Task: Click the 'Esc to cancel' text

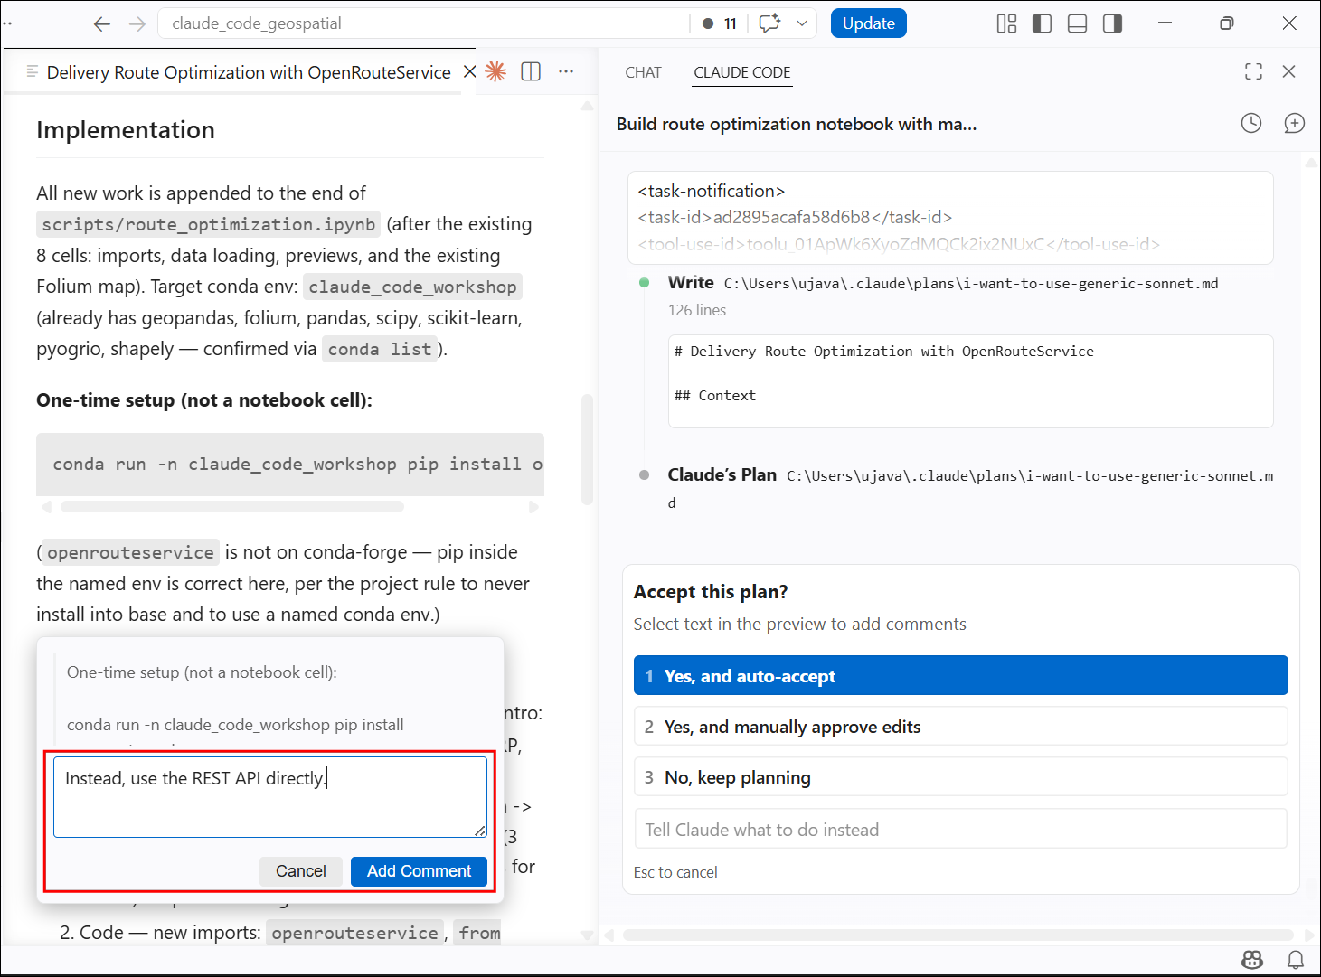Action: 675,872
